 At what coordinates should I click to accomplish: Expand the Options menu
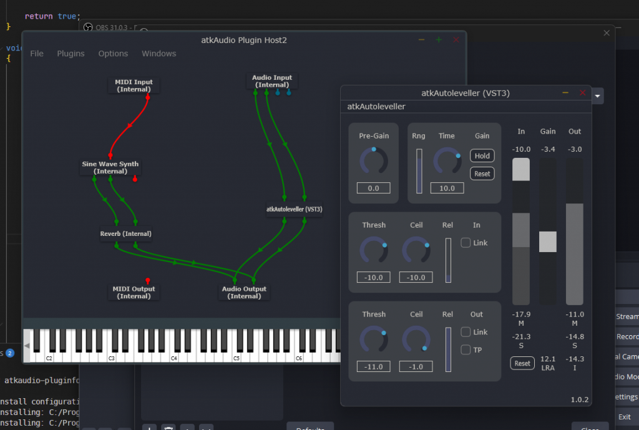click(113, 54)
